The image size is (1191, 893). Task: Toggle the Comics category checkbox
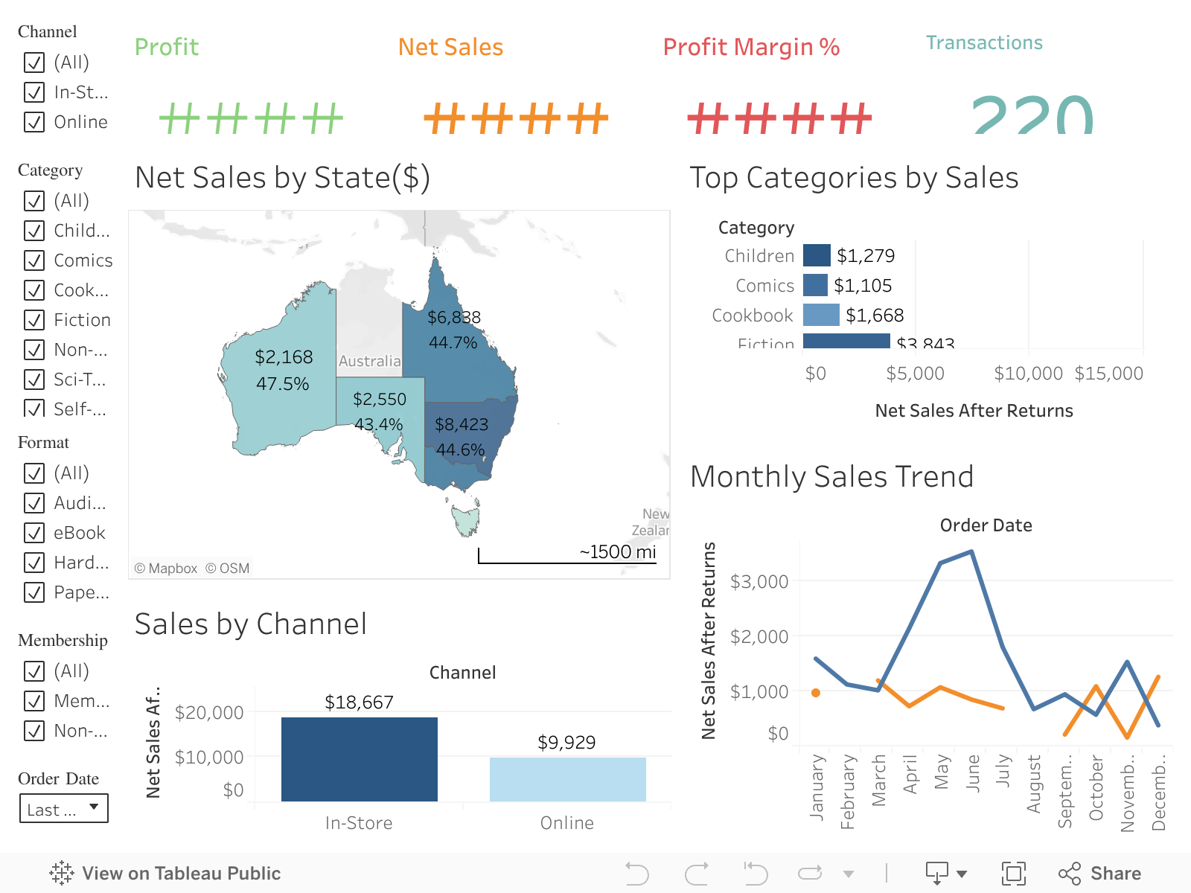34,260
